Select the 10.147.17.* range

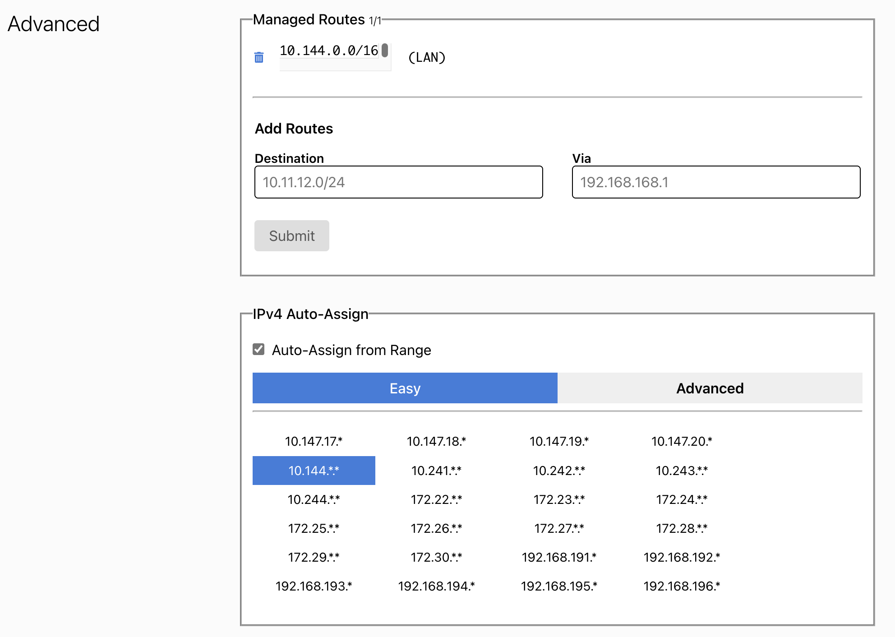point(314,441)
